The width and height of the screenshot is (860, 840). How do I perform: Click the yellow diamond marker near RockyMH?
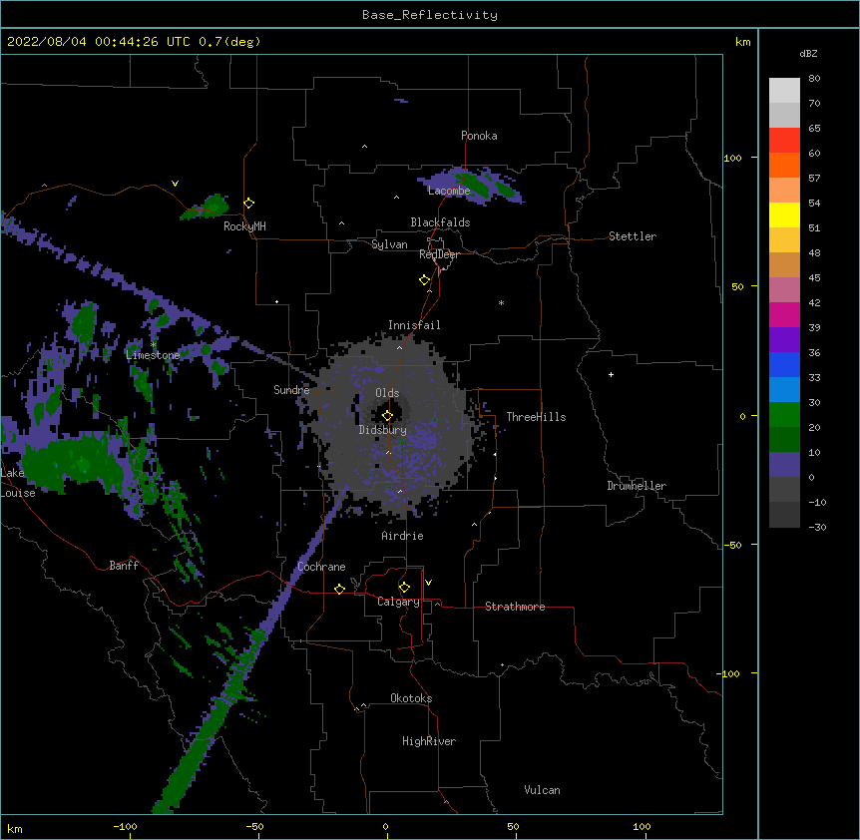(248, 203)
